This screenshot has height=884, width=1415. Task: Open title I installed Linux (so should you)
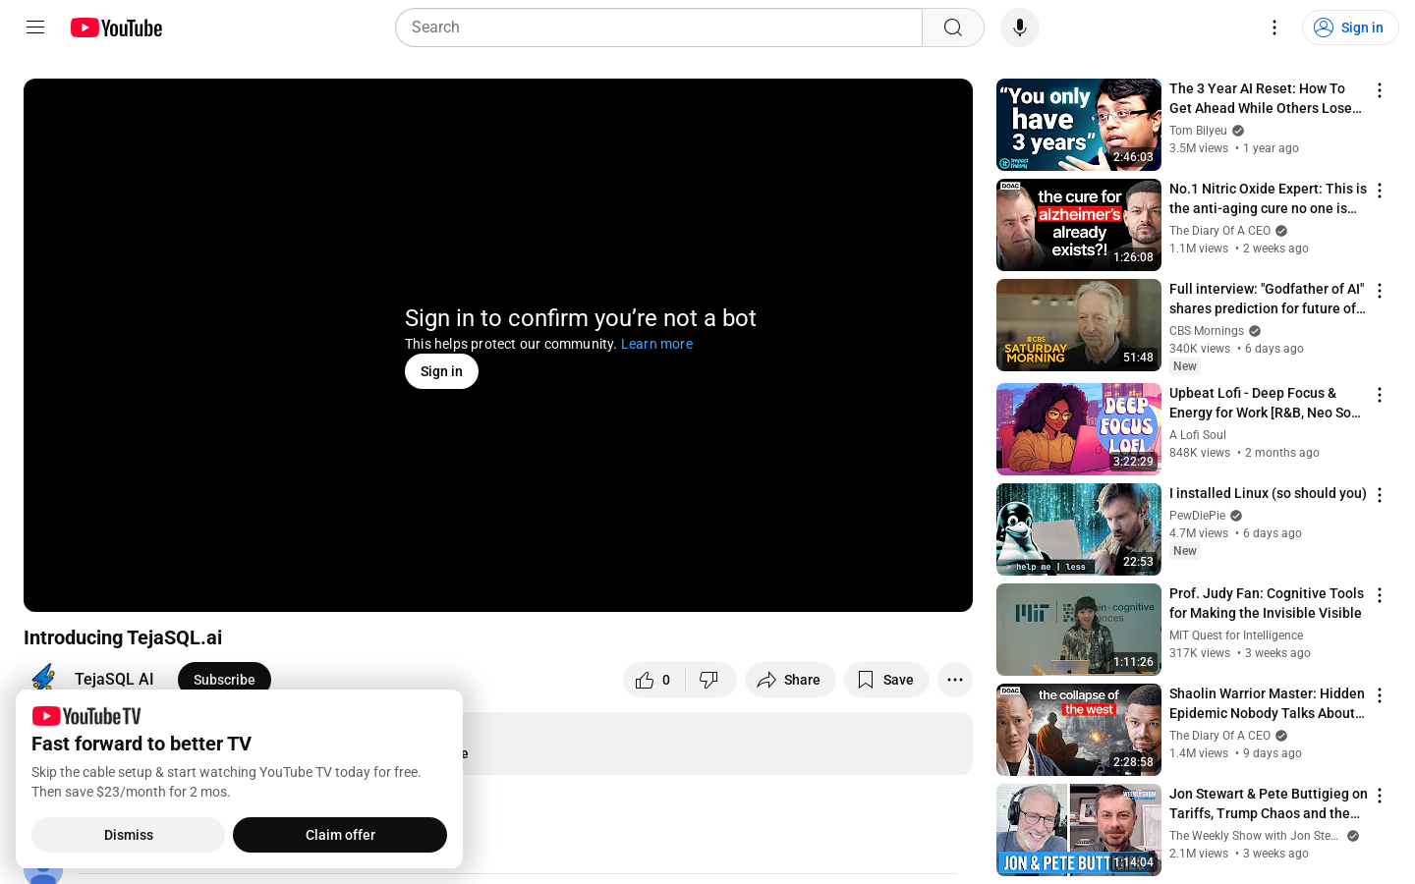point(1268,493)
